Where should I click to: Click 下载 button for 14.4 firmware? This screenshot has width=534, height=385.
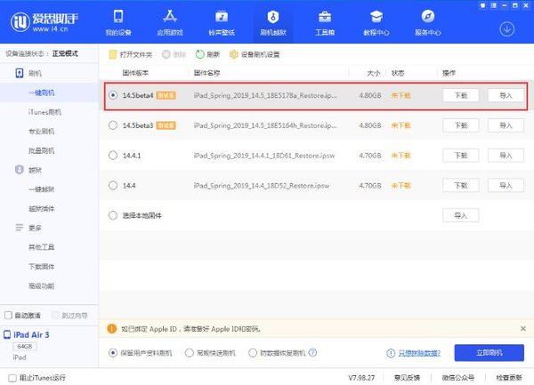(461, 185)
